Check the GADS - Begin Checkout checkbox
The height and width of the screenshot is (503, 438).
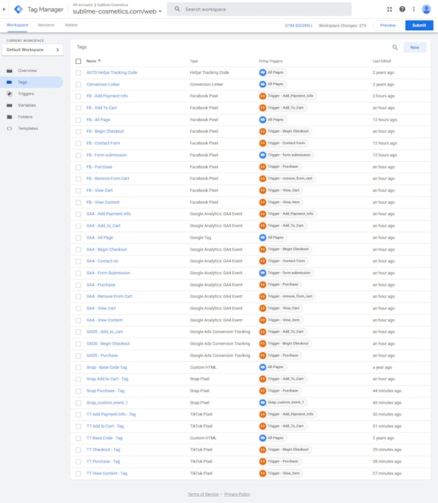pos(78,344)
